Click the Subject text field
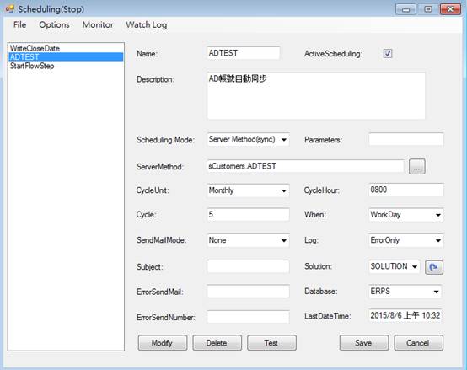The width and height of the screenshot is (467, 370). click(x=249, y=266)
